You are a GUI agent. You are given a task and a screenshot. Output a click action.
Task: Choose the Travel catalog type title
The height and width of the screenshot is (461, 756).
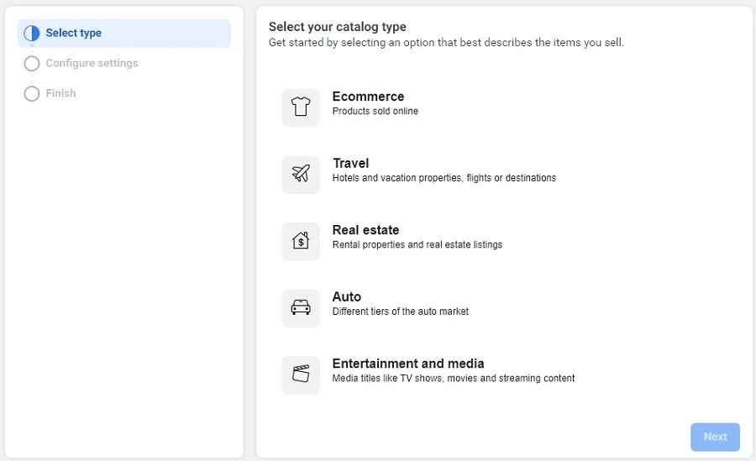[x=350, y=164]
